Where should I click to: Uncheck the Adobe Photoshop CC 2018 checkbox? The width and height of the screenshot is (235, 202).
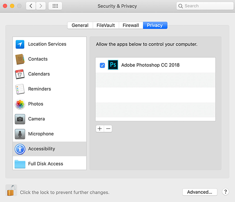click(x=102, y=65)
